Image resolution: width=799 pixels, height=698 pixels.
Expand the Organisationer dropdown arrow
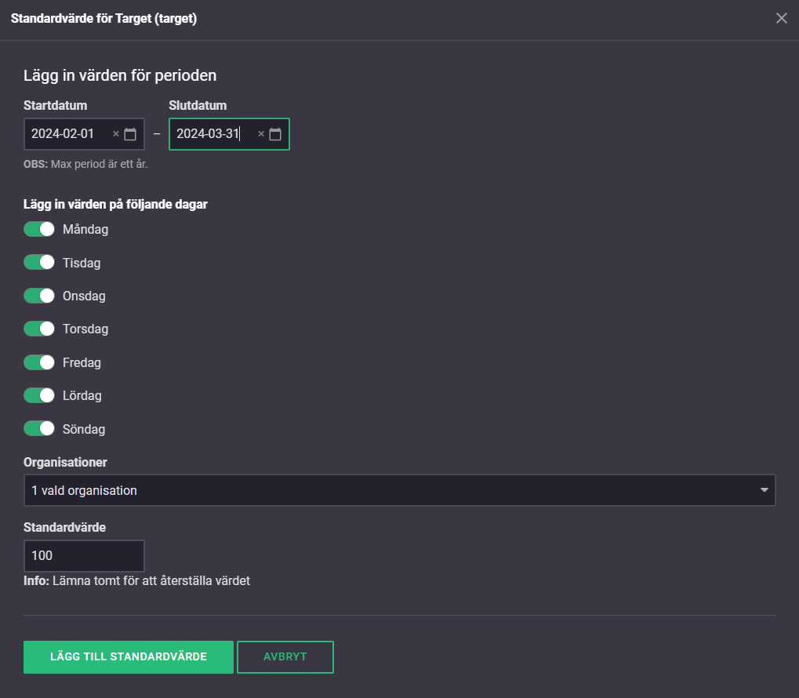click(764, 490)
